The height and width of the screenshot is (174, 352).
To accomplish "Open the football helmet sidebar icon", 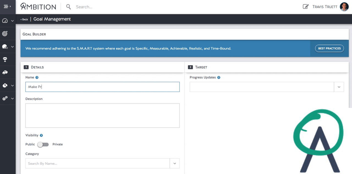I will tap(5, 47).
